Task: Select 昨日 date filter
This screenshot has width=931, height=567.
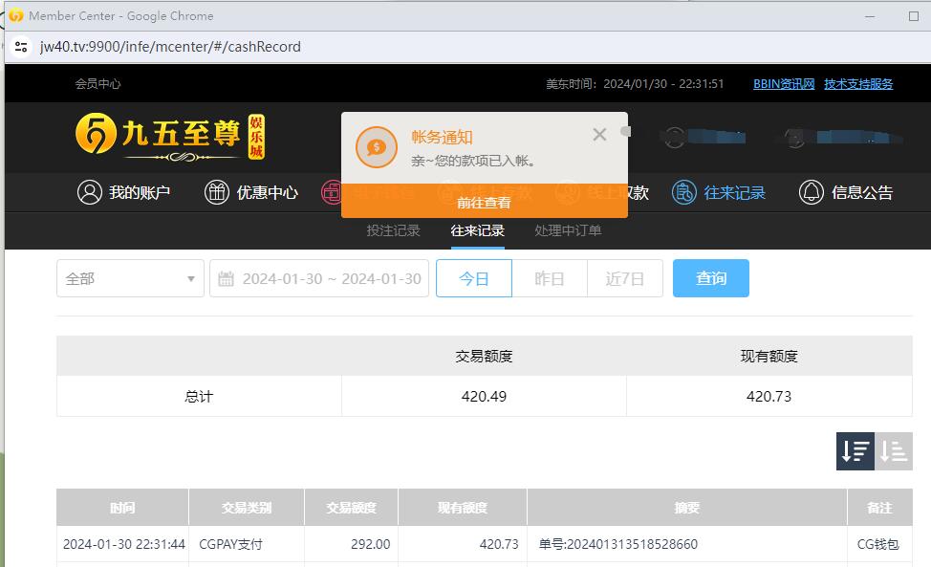Action: 550,278
